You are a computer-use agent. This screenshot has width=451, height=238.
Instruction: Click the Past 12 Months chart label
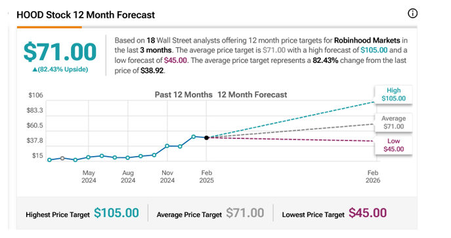[x=184, y=94]
